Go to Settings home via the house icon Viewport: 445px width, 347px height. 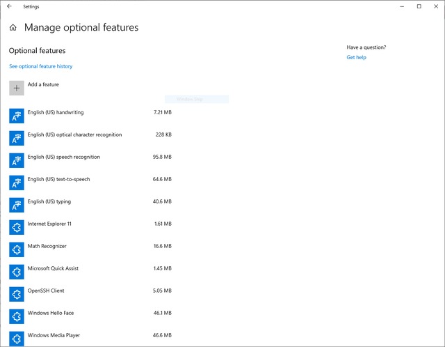click(x=13, y=28)
